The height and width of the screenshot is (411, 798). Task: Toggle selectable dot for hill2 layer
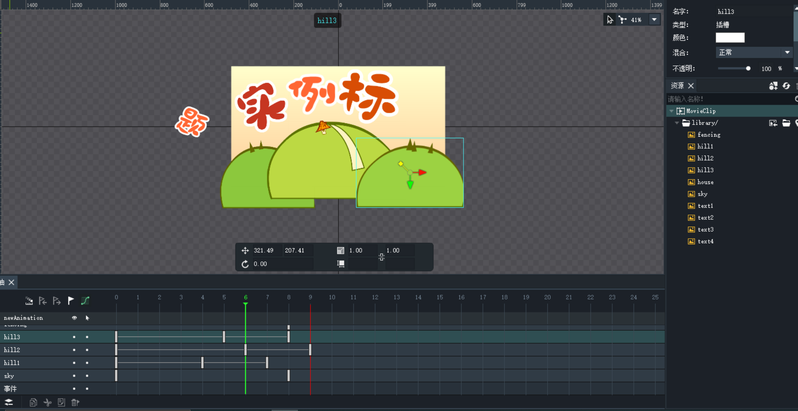(87, 350)
